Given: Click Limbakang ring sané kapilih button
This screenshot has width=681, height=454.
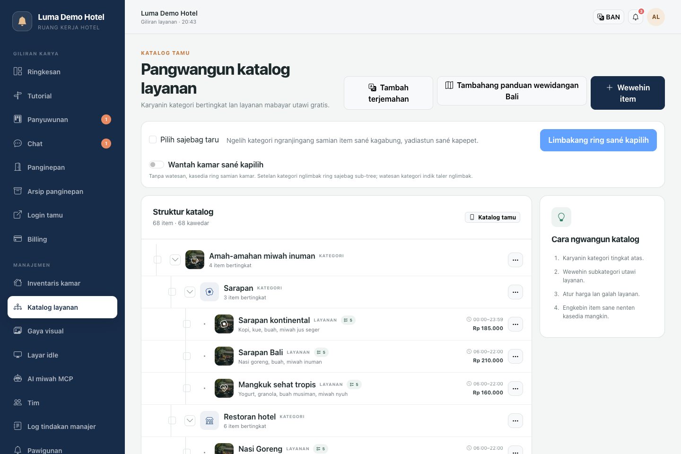Looking at the screenshot, I should (x=598, y=140).
